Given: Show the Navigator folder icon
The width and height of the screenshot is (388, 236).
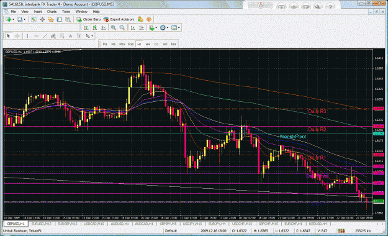Looking at the screenshot, I should (x=51, y=19).
